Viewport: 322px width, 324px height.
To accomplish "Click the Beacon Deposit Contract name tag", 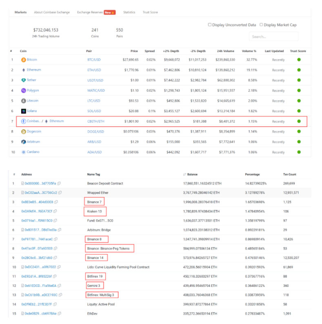I will pos(105,183).
